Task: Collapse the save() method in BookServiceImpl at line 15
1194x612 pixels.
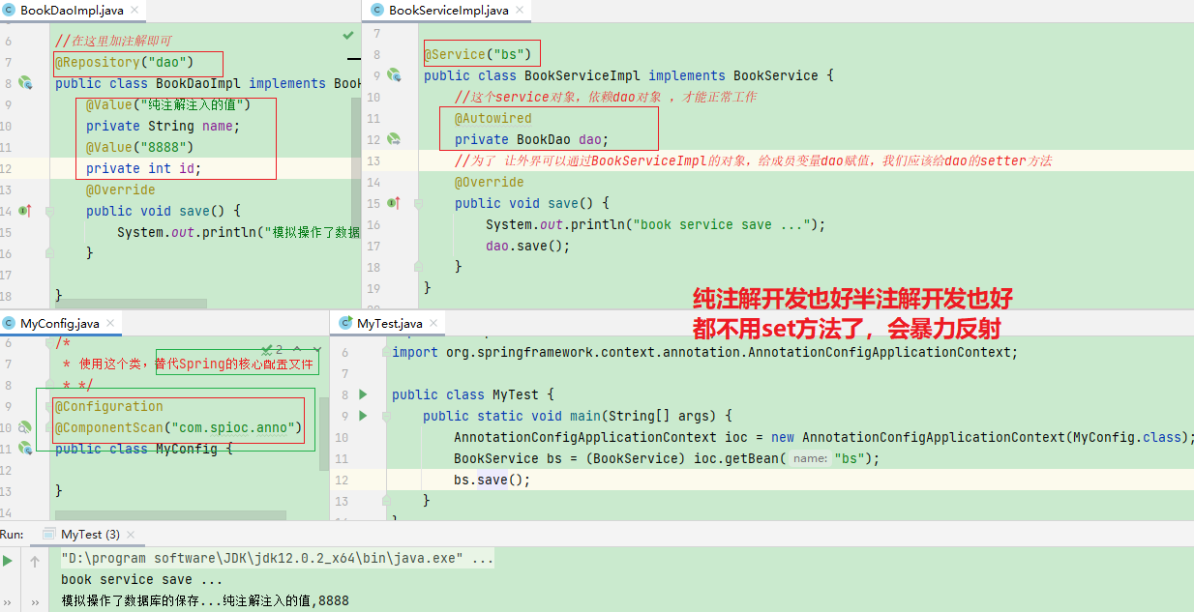Action: 419,203
